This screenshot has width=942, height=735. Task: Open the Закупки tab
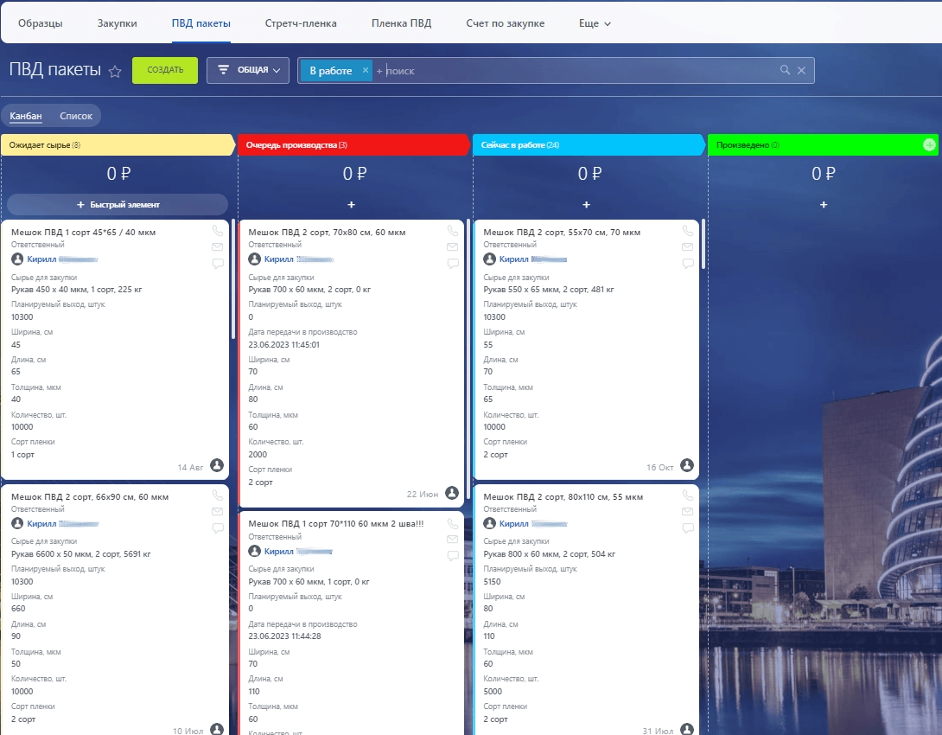(x=118, y=23)
